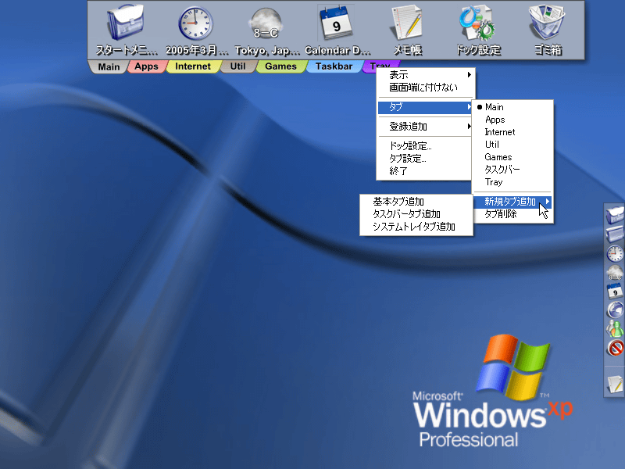Viewport: 625px width, 469px height.
Task: Select the Main radio item in tab submenu
Action: (x=512, y=107)
